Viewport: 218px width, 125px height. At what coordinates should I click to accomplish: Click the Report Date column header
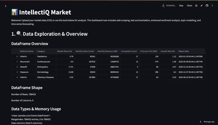(x=191, y=51)
